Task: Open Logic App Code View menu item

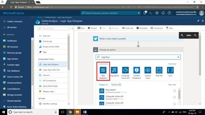Action: point(53,70)
